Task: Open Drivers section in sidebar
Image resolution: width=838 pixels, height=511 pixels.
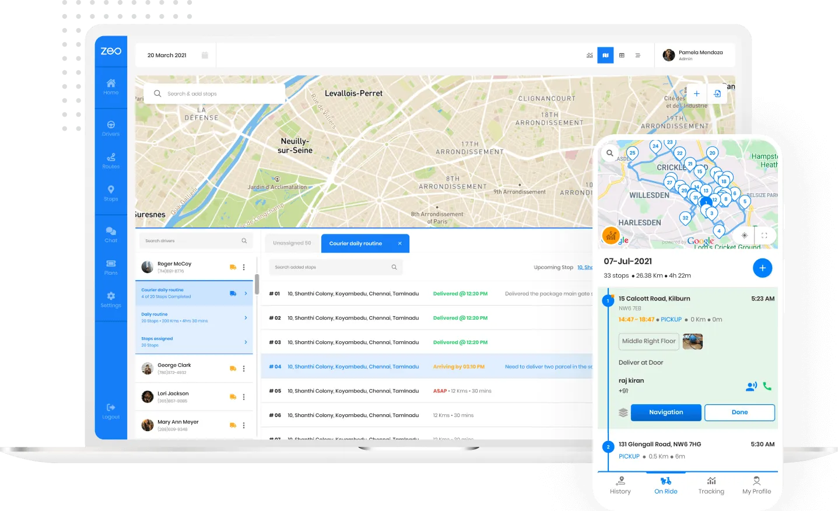Action: (x=111, y=128)
